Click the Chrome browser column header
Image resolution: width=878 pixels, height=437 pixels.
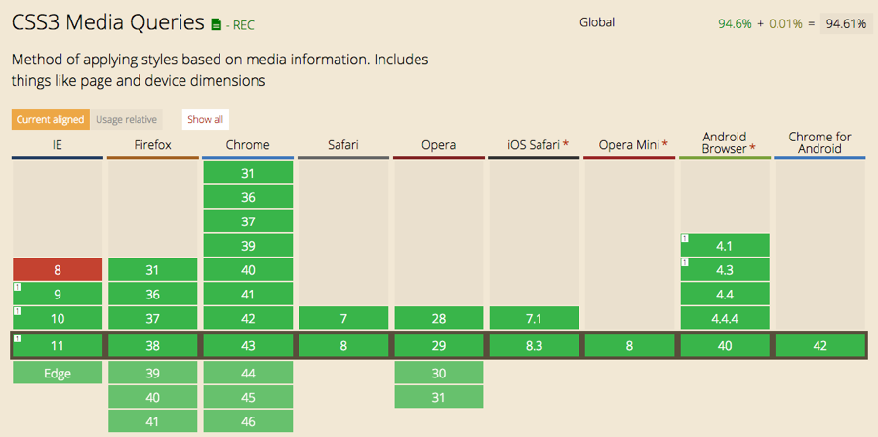click(x=248, y=145)
